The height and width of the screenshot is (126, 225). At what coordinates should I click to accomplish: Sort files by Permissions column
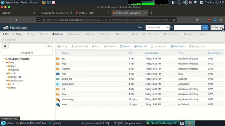click(214, 53)
